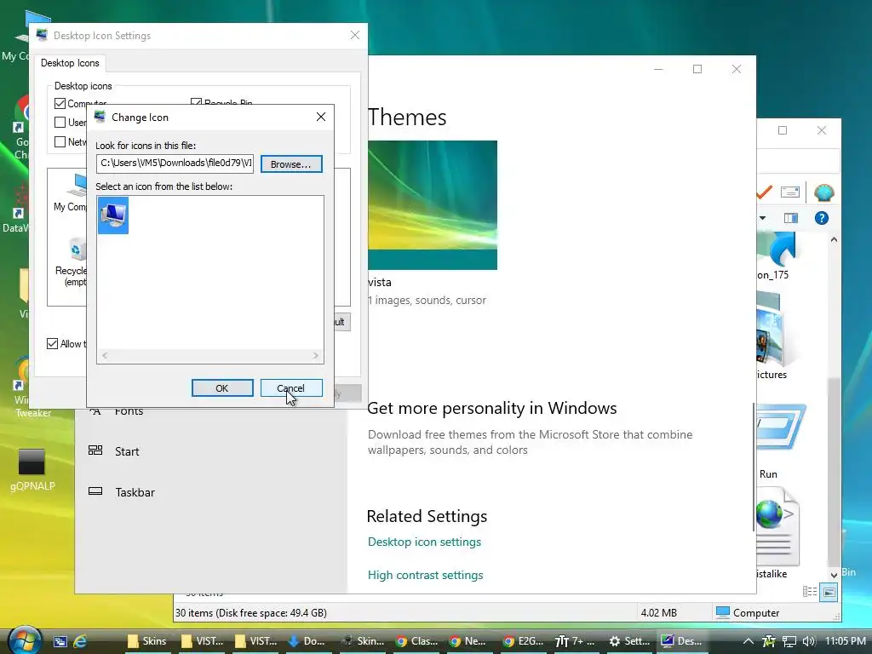Click the Cancel button in Change Icon dialog

pos(291,388)
